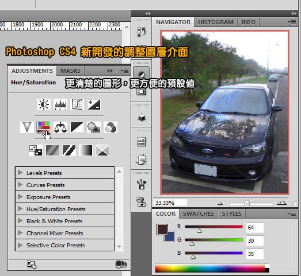Toggle clip-to-layer icon at Adjustments panel bottom
The width and height of the screenshot is (301, 276).
[121, 265]
